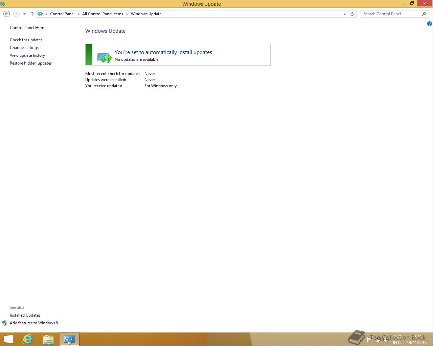This screenshot has width=433, height=346.
Task: Click "Updates were installed:" label
Action: pos(106,80)
